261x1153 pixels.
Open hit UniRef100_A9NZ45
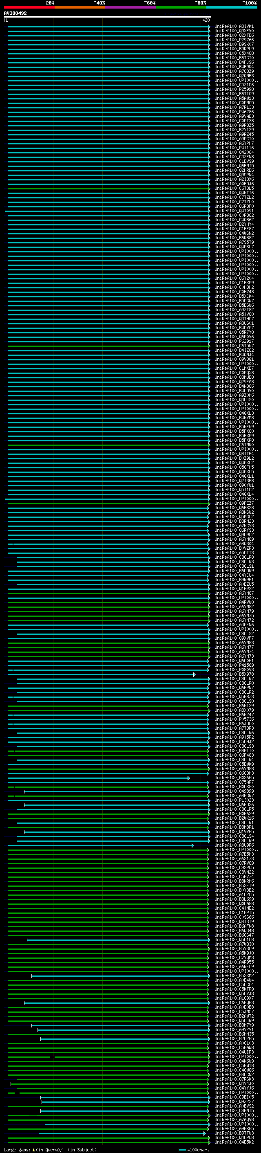[x=234, y=134]
